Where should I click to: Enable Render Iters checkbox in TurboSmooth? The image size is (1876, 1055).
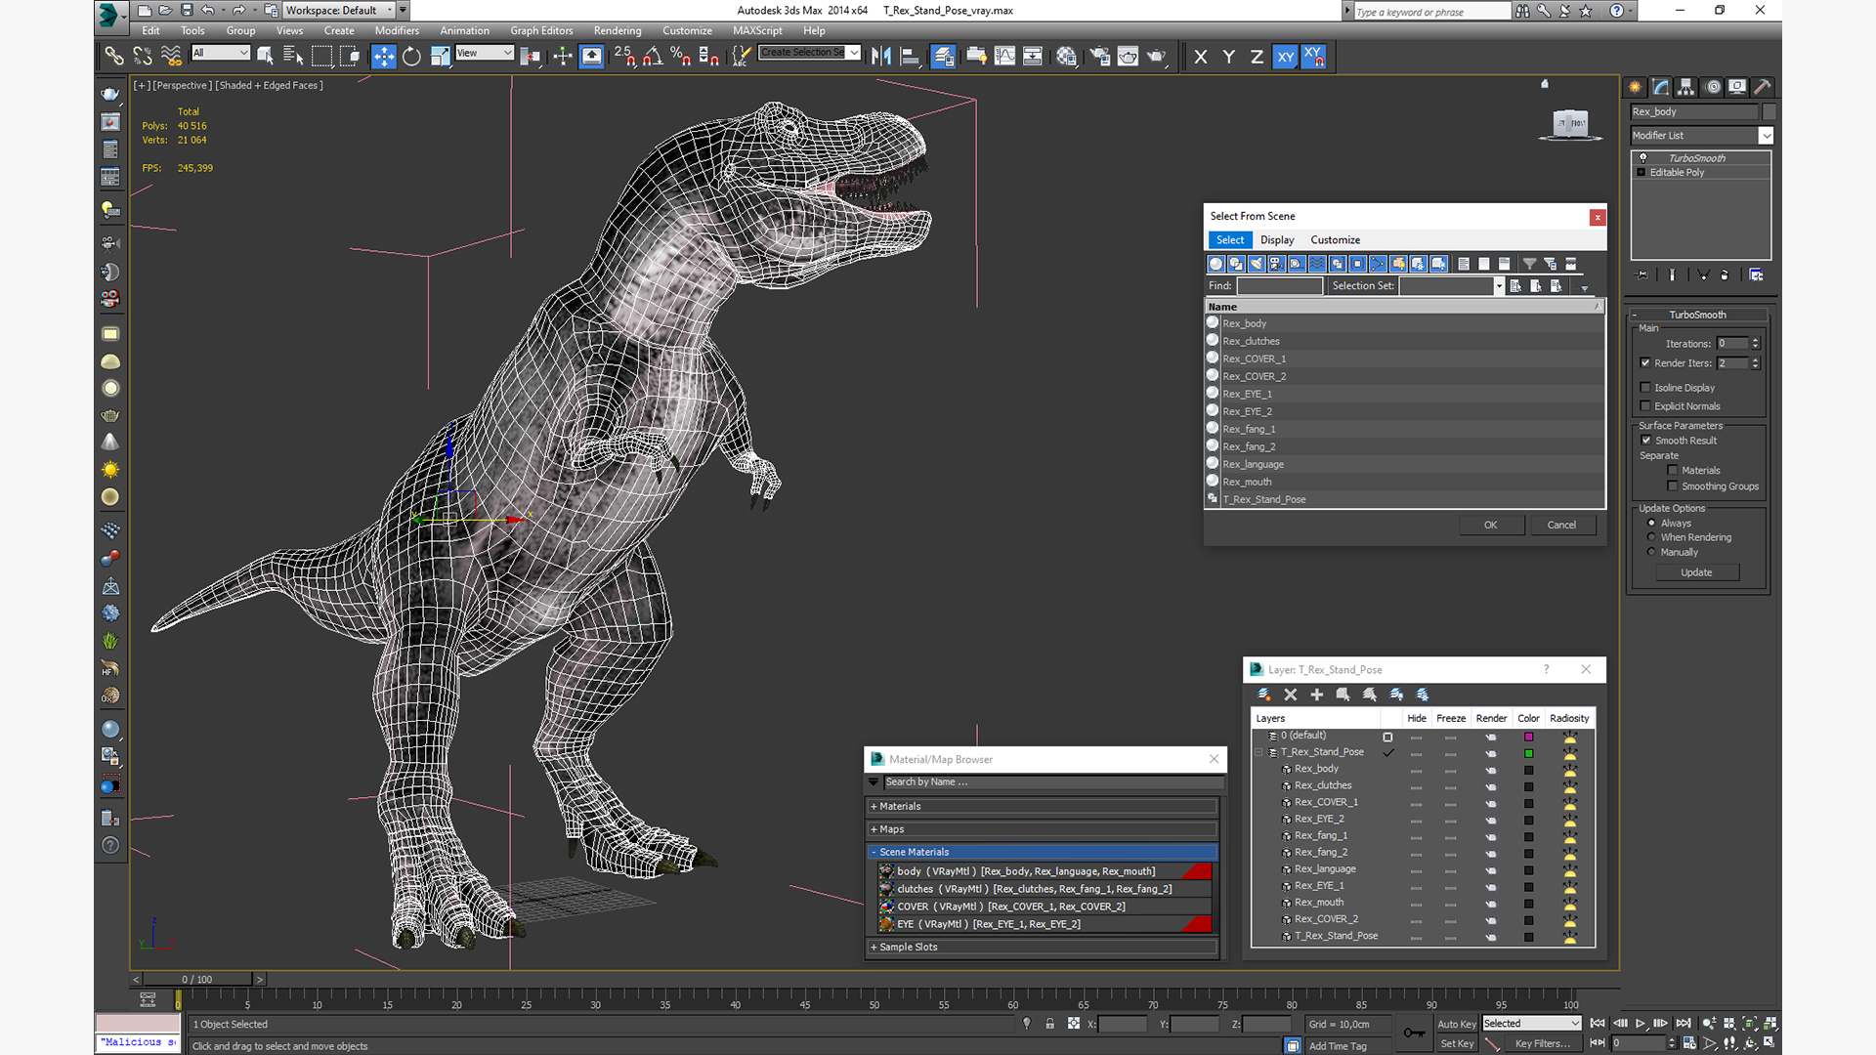(1648, 362)
